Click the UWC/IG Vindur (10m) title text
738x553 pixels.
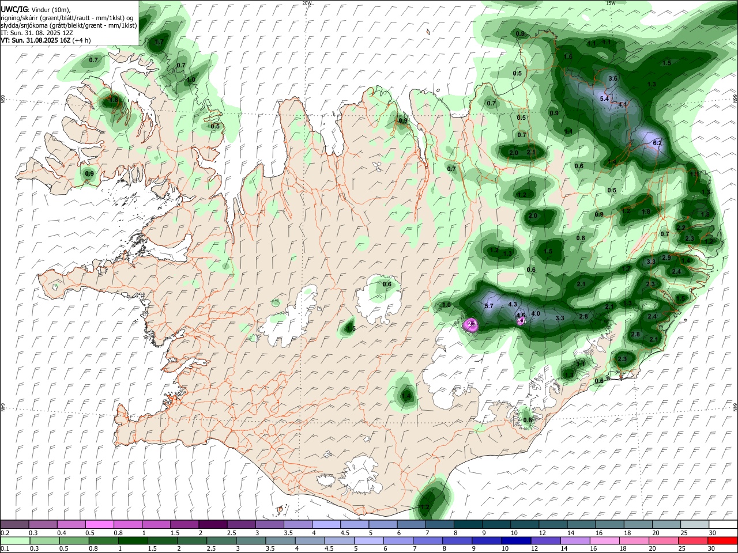(36, 10)
